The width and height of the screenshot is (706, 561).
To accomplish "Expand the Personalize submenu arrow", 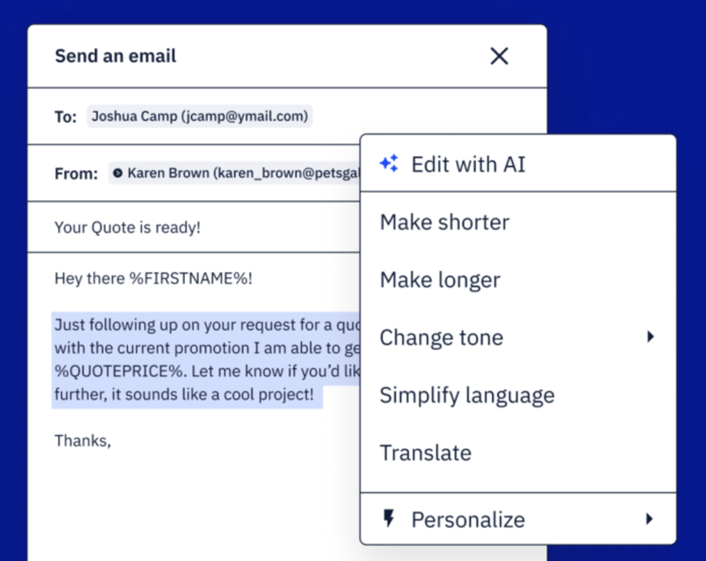I will click(649, 519).
